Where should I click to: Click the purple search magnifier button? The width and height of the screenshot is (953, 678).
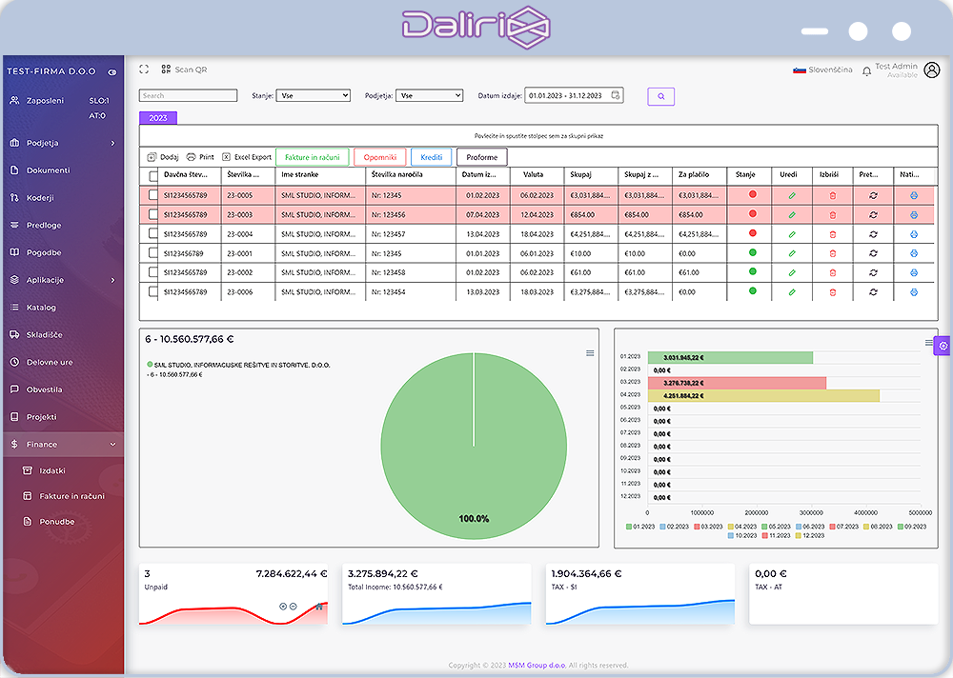(660, 96)
